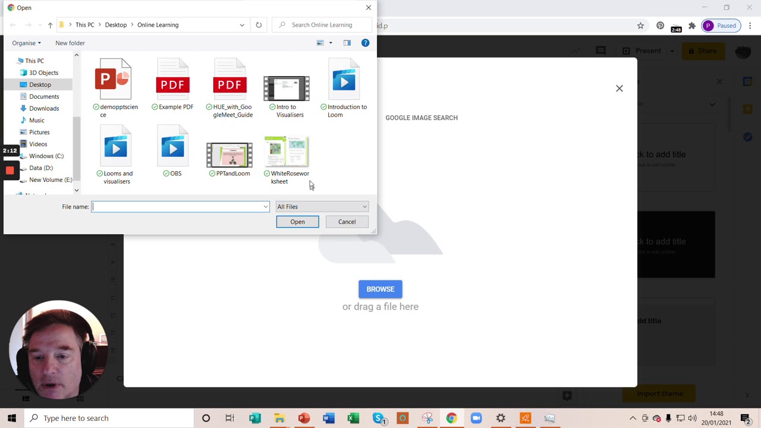Expand the address bar previous locations dropdown

[x=242, y=25]
